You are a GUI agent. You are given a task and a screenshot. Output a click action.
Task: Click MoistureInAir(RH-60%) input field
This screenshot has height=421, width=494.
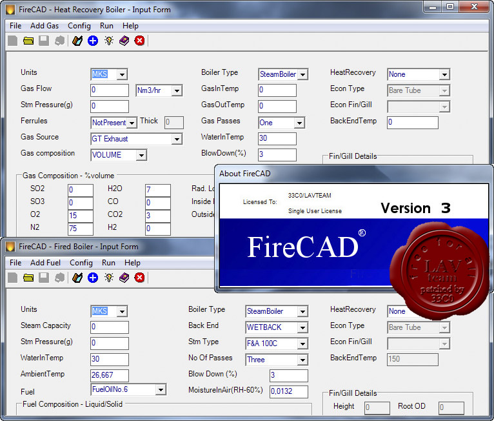point(288,391)
